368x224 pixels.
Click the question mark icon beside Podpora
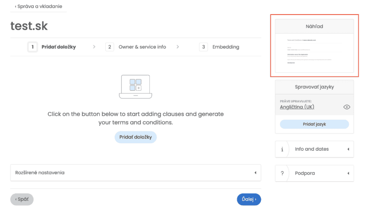(282, 173)
